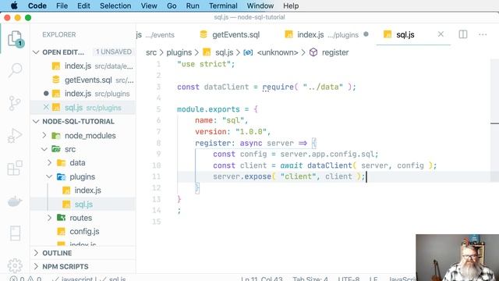This screenshot has height=281, width=499.
Task: Open index.js src/data in Open Editors
Action: click(83, 66)
